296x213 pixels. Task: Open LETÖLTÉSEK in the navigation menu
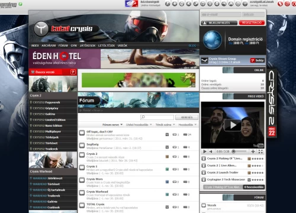107,46
